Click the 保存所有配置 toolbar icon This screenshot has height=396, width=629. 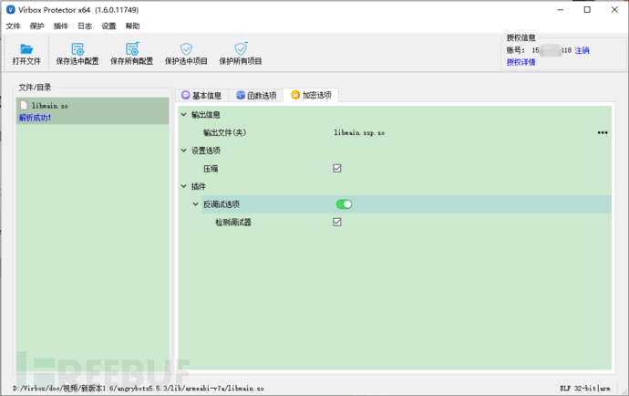(132, 48)
